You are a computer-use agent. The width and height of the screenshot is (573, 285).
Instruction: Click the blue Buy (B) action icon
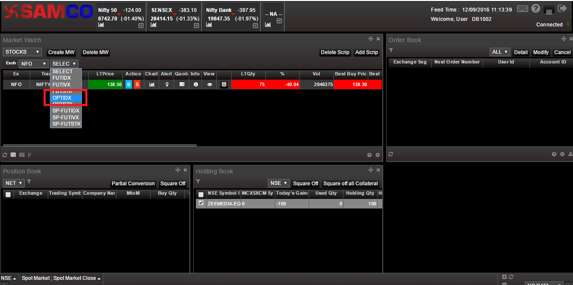point(129,84)
